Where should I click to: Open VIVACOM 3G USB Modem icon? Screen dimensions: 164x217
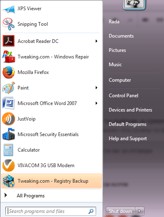[9, 166]
